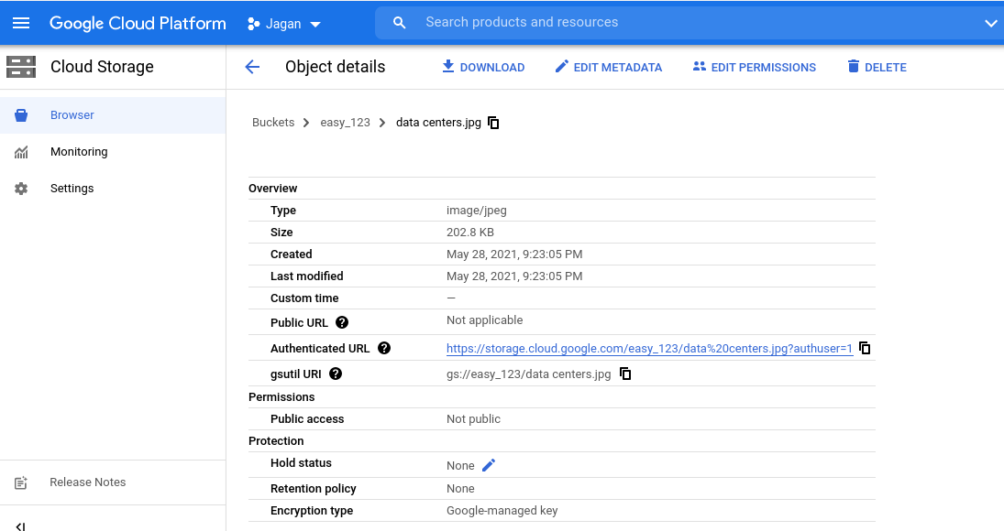Screen dimensions: 1004x531
Task: Click the Google Cloud Platform logo text
Action: tap(138, 24)
